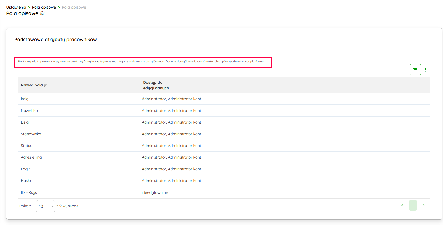Viewport: 443px width, 225px height.
Task: Navigate to Ustawienia breadcrumb
Action: point(16,7)
